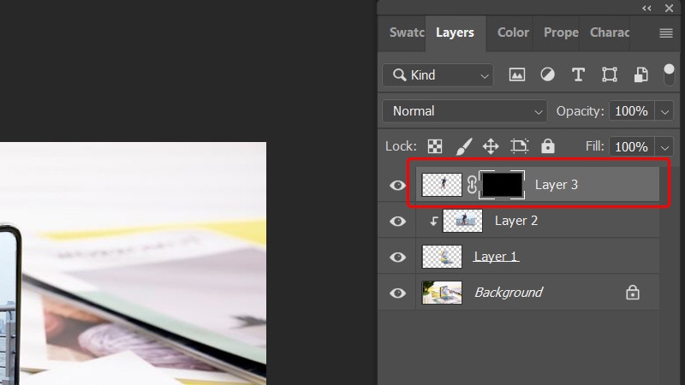This screenshot has width=685, height=385.
Task: Click the Opacity value field
Action: (x=632, y=111)
